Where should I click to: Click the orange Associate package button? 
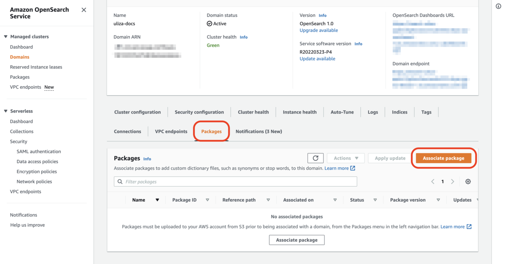[444, 158]
